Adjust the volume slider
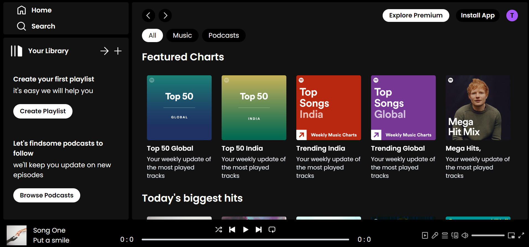Screen dimensions: 529x247 [x=488, y=235]
